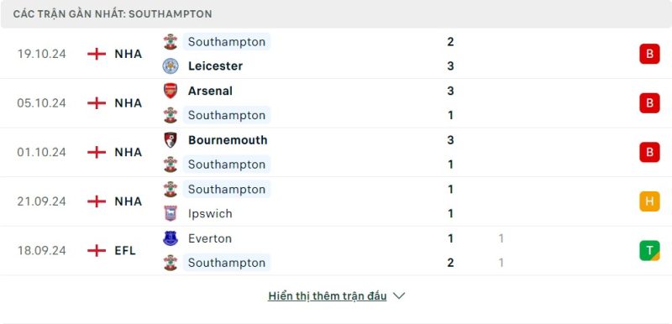Click the yellow draw badge for Ipswich match

tap(649, 201)
